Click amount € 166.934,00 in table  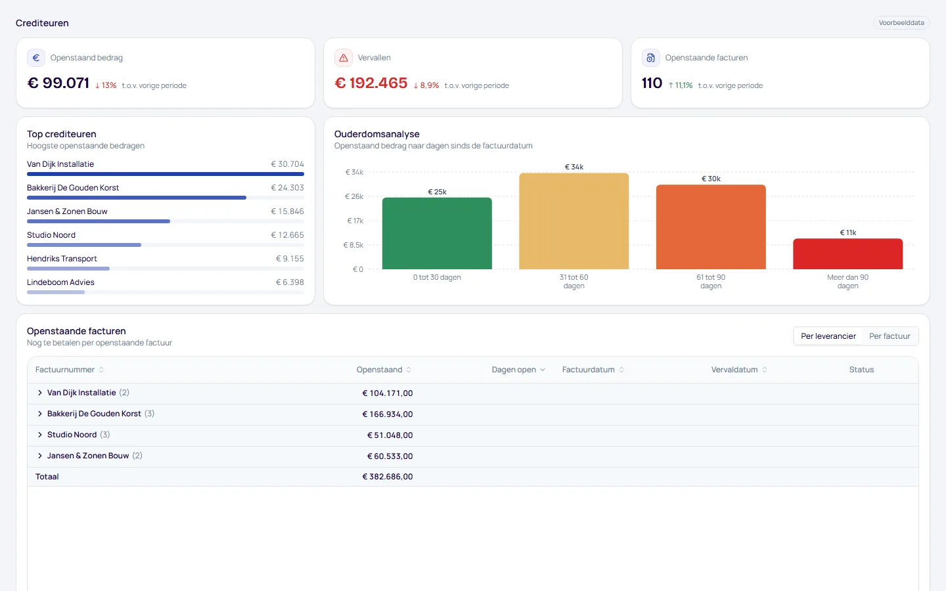(388, 414)
